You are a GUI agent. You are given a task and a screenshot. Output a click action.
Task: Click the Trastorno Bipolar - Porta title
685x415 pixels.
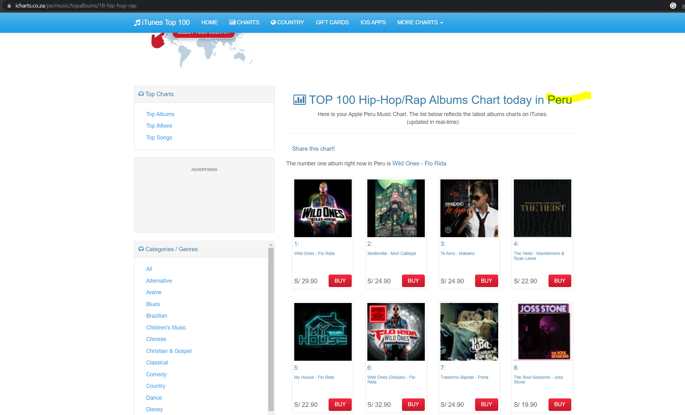pyautogui.click(x=464, y=378)
